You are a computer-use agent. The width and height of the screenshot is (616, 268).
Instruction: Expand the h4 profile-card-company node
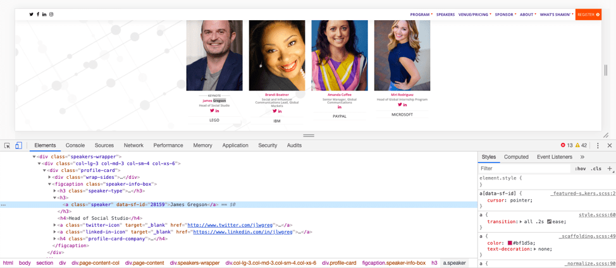click(x=54, y=238)
